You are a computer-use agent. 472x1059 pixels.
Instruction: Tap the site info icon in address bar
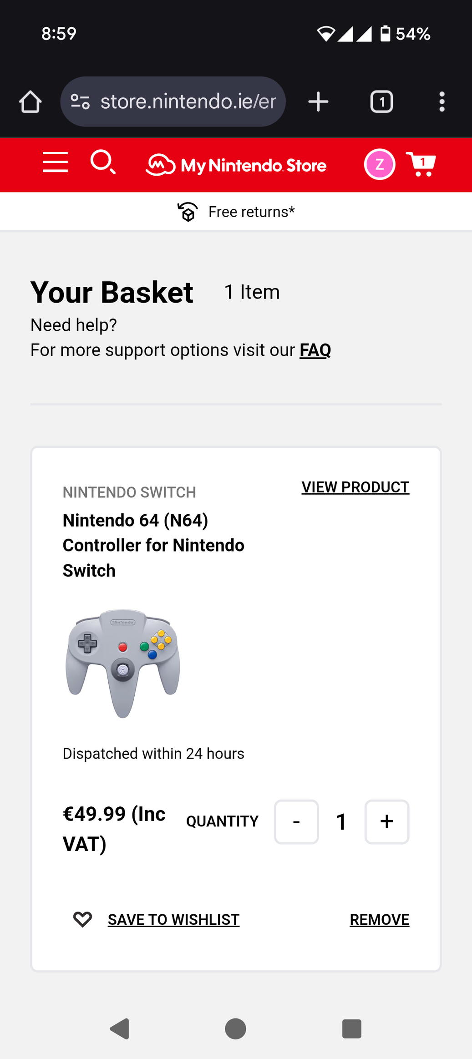[x=80, y=101]
